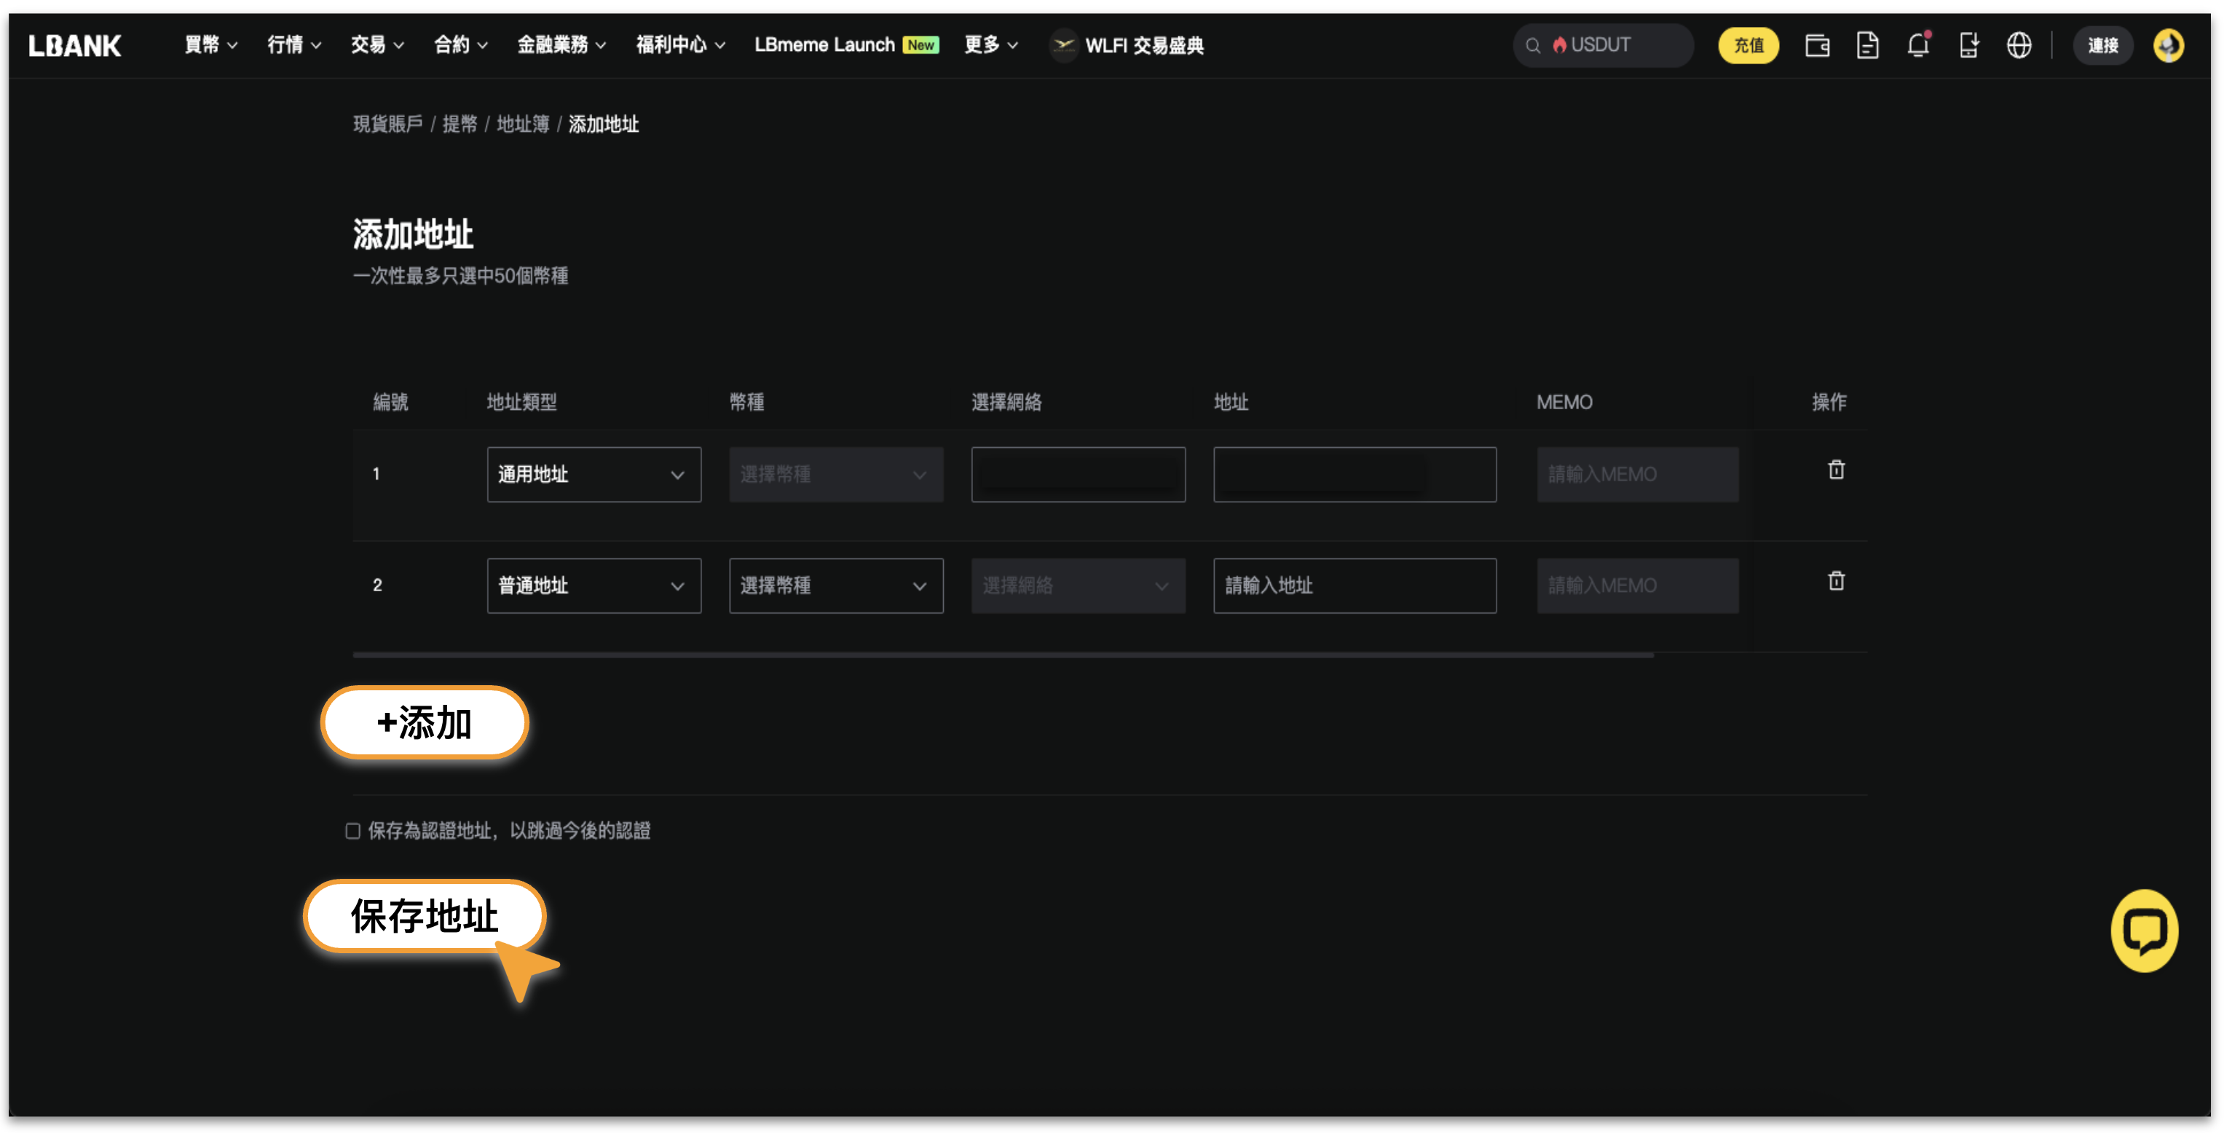Image resolution: width=2224 pixels, height=1133 pixels.
Task: Open the orders document icon
Action: click(1866, 45)
